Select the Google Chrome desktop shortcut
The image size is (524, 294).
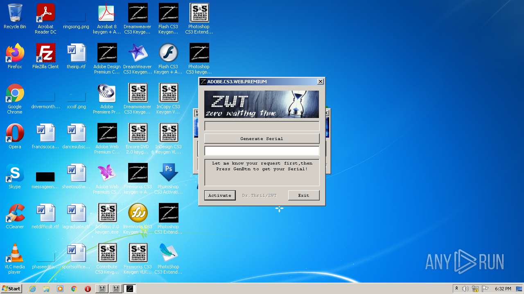coord(15,99)
